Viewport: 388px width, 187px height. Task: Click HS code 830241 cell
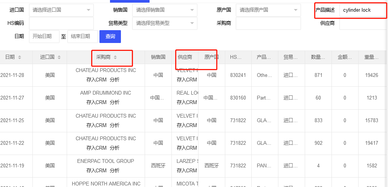tap(238, 75)
